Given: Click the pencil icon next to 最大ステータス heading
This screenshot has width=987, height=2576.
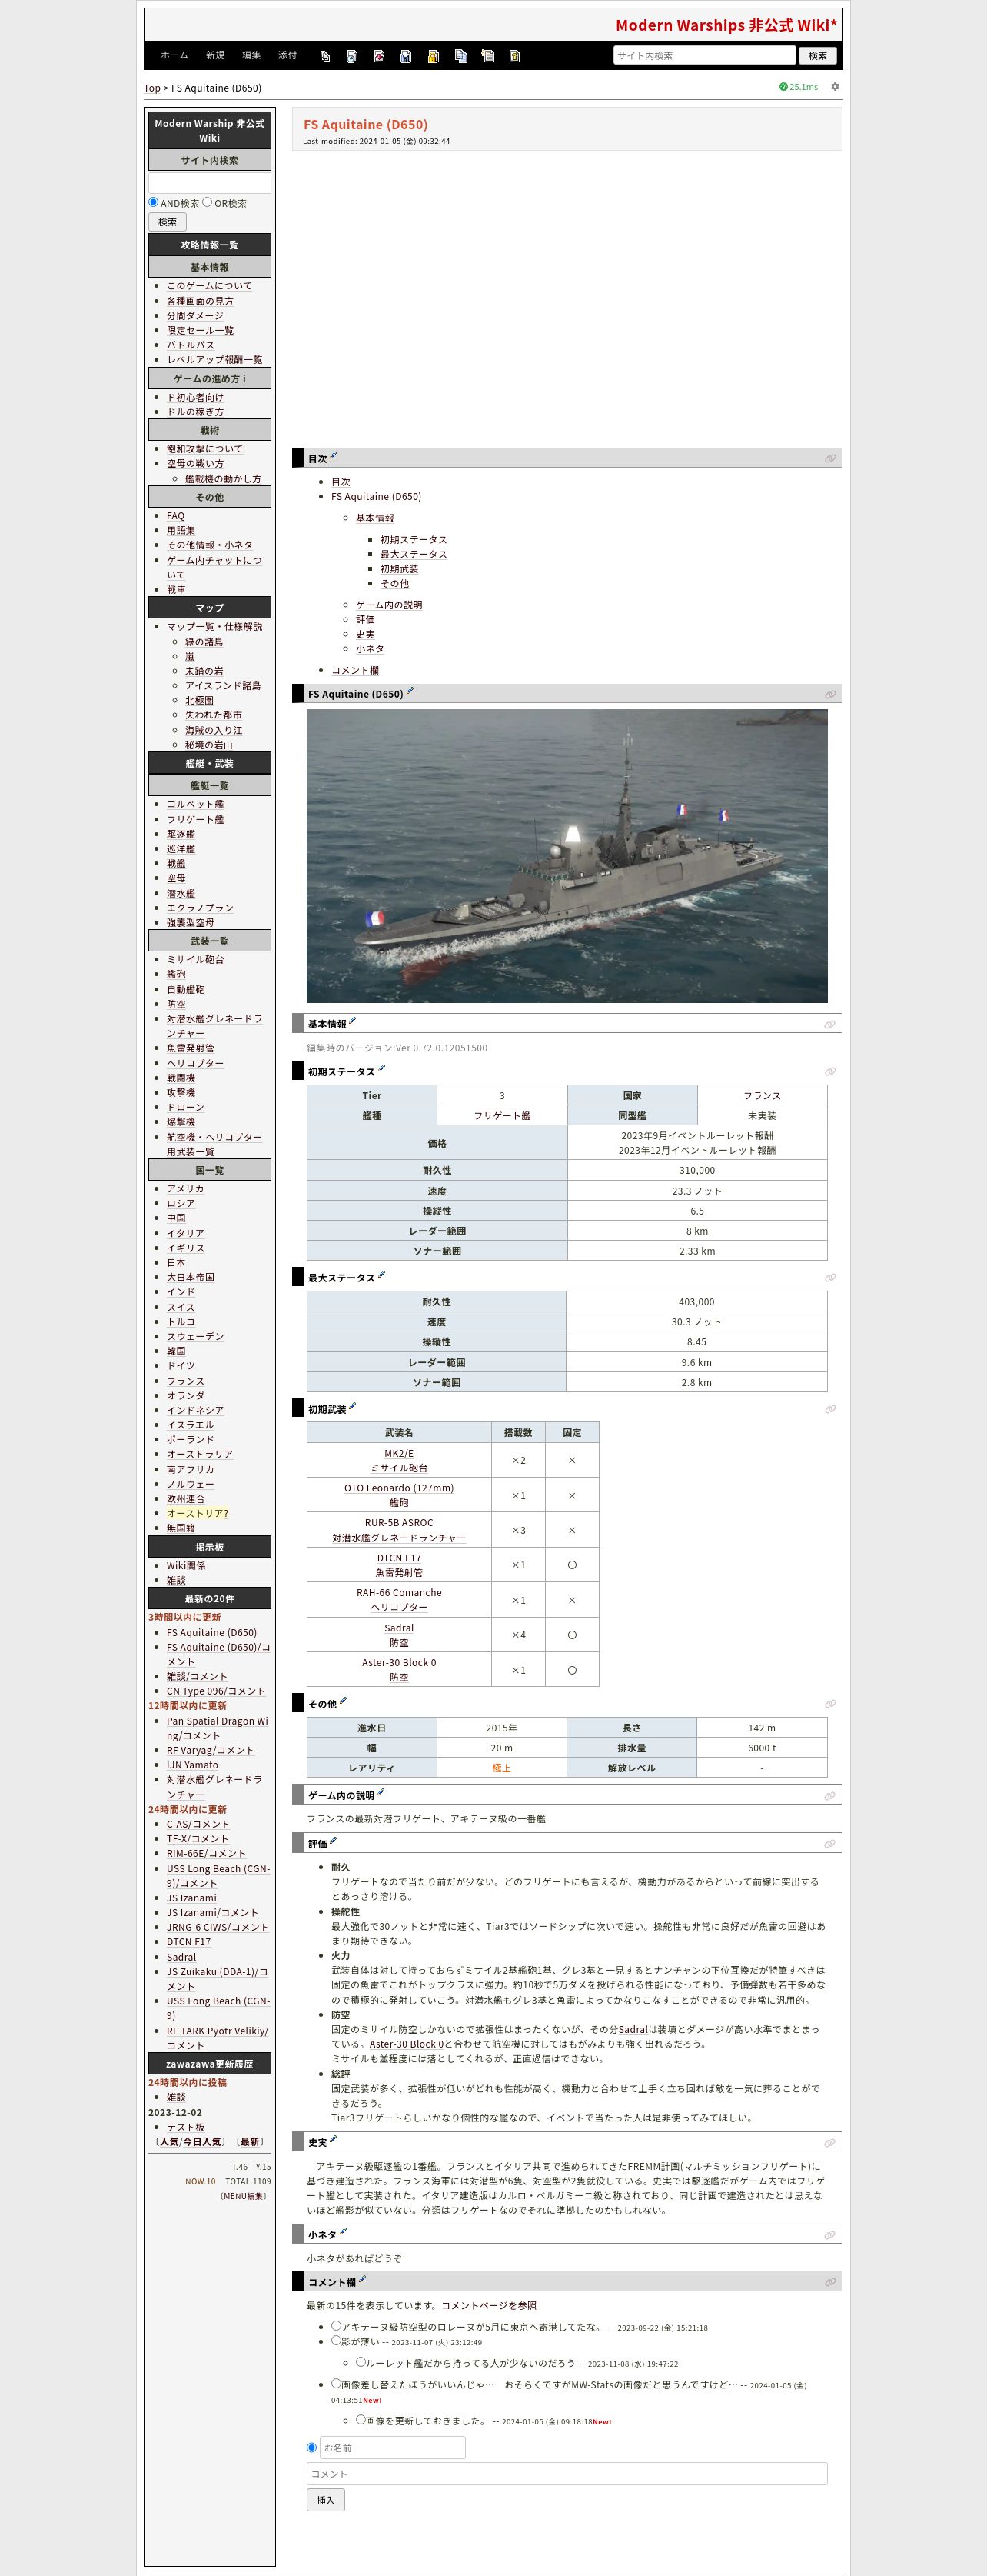Looking at the screenshot, I should [x=381, y=1275].
